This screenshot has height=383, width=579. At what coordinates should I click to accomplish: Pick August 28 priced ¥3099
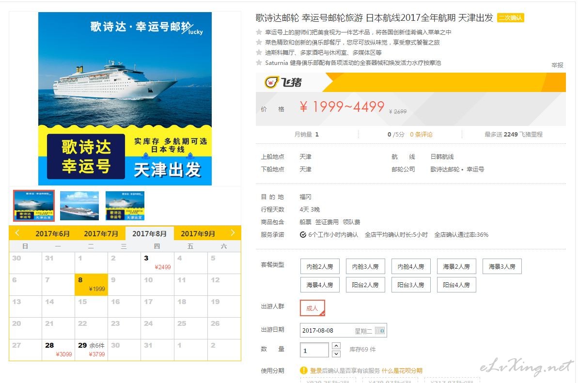tap(58, 350)
